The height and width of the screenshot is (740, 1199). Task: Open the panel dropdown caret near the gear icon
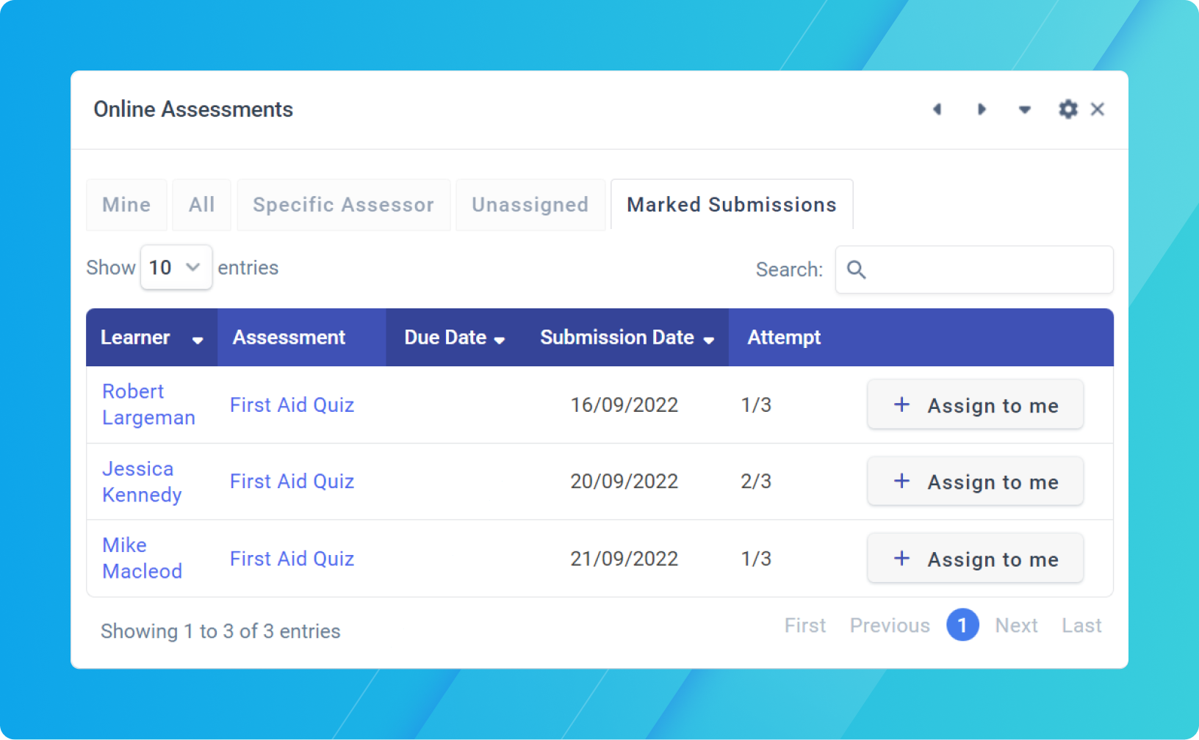pos(1025,110)
